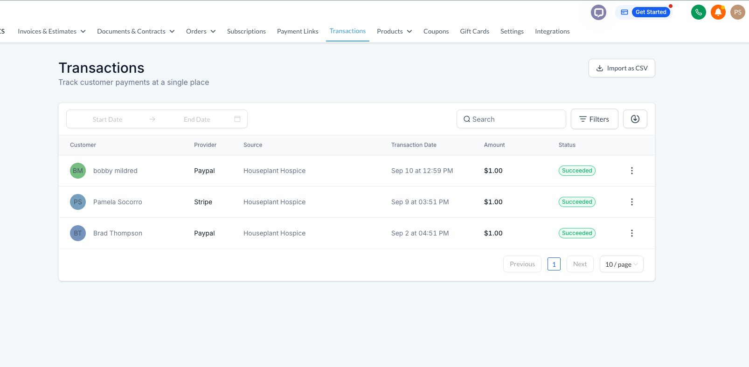
Task: Expand the Orders dropdown
Action: [x=201, y=31]
